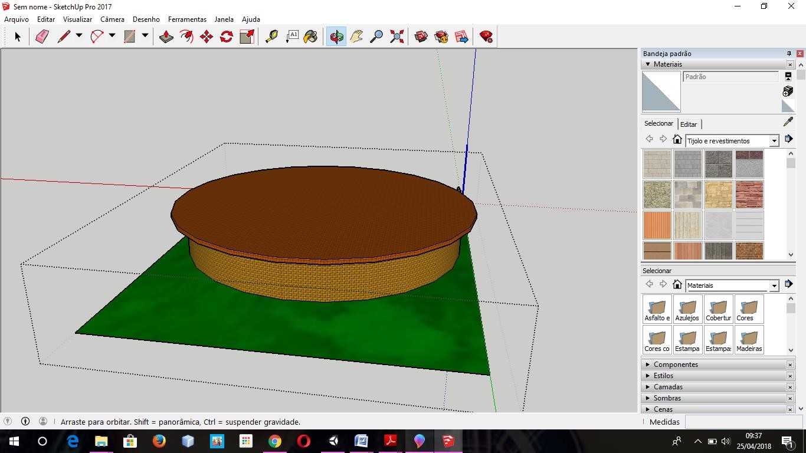Screen dimensions: 806x453
Task: Select the Pan hand tool
Action: tap(356, 37)
